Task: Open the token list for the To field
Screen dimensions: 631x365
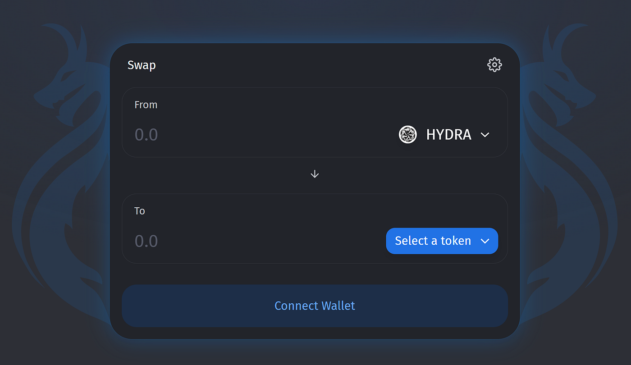Action: click(x=442, y=241)
